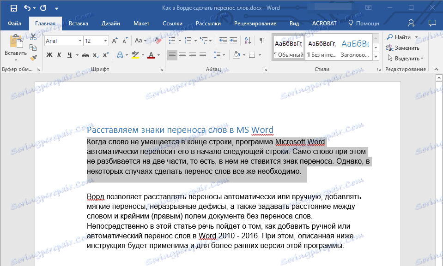Toggle Bold (Ж) formatting
This screenshot has height=266, width=443.
click(x=49, y=55)
